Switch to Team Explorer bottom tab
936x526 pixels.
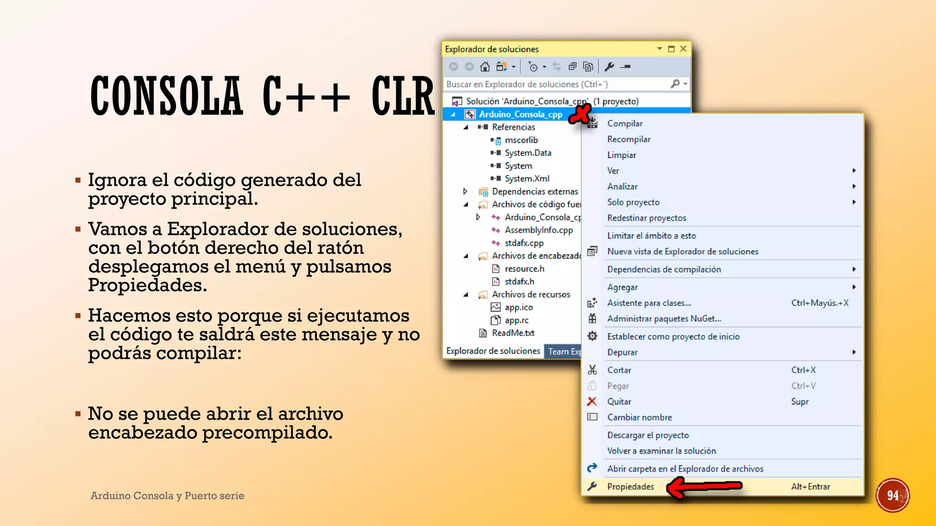564,351
